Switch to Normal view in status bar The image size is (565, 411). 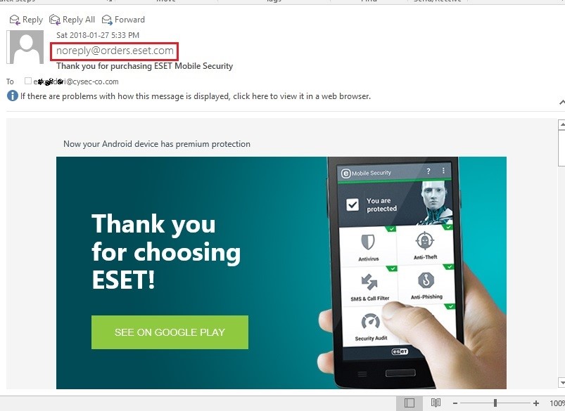coord(409,403)
